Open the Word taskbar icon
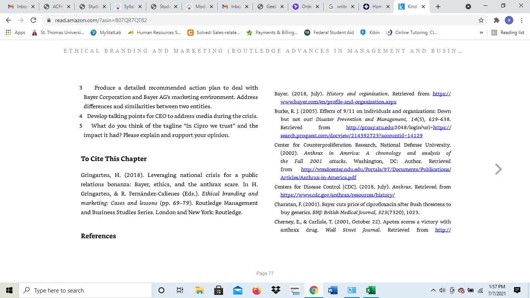This screenshot has width=530, height=298. click(333, 290)
